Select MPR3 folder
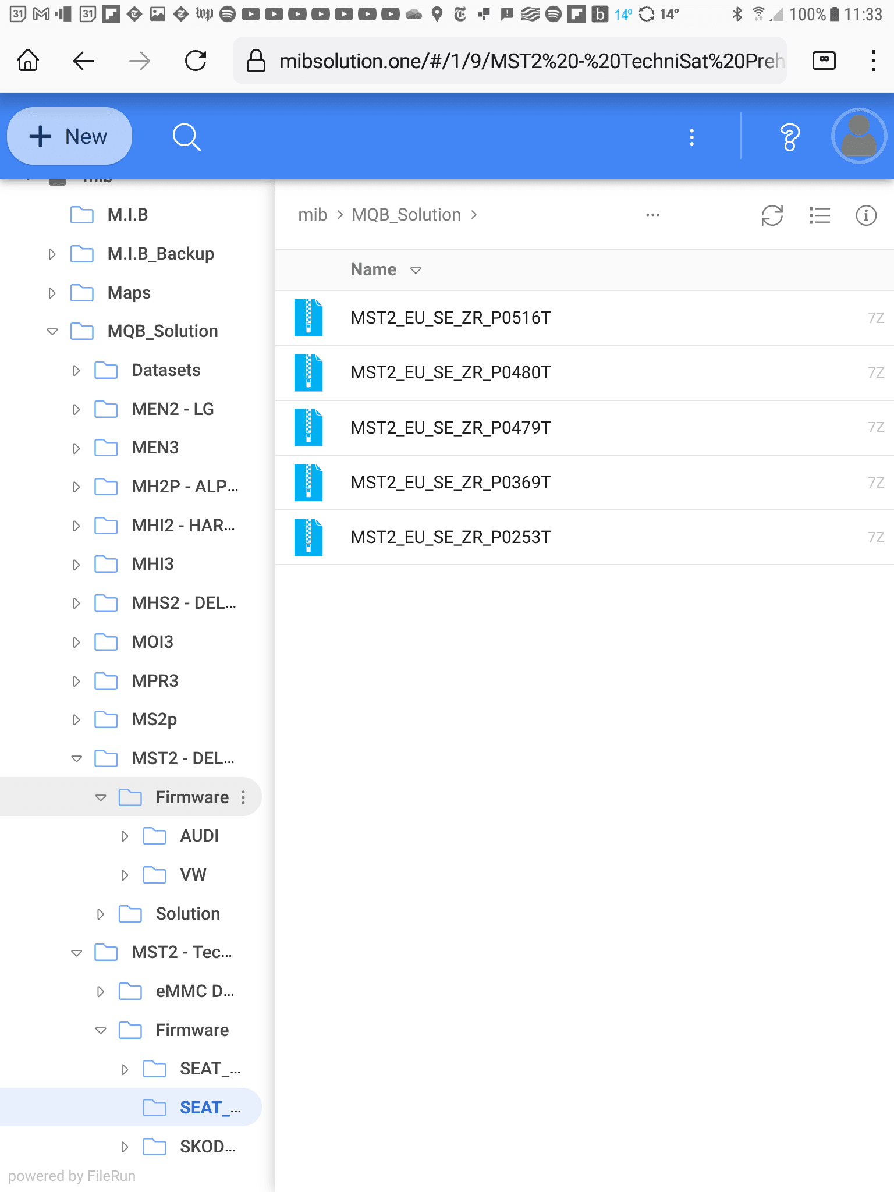Screen dimensions: 894x1192 coord(155,681)
